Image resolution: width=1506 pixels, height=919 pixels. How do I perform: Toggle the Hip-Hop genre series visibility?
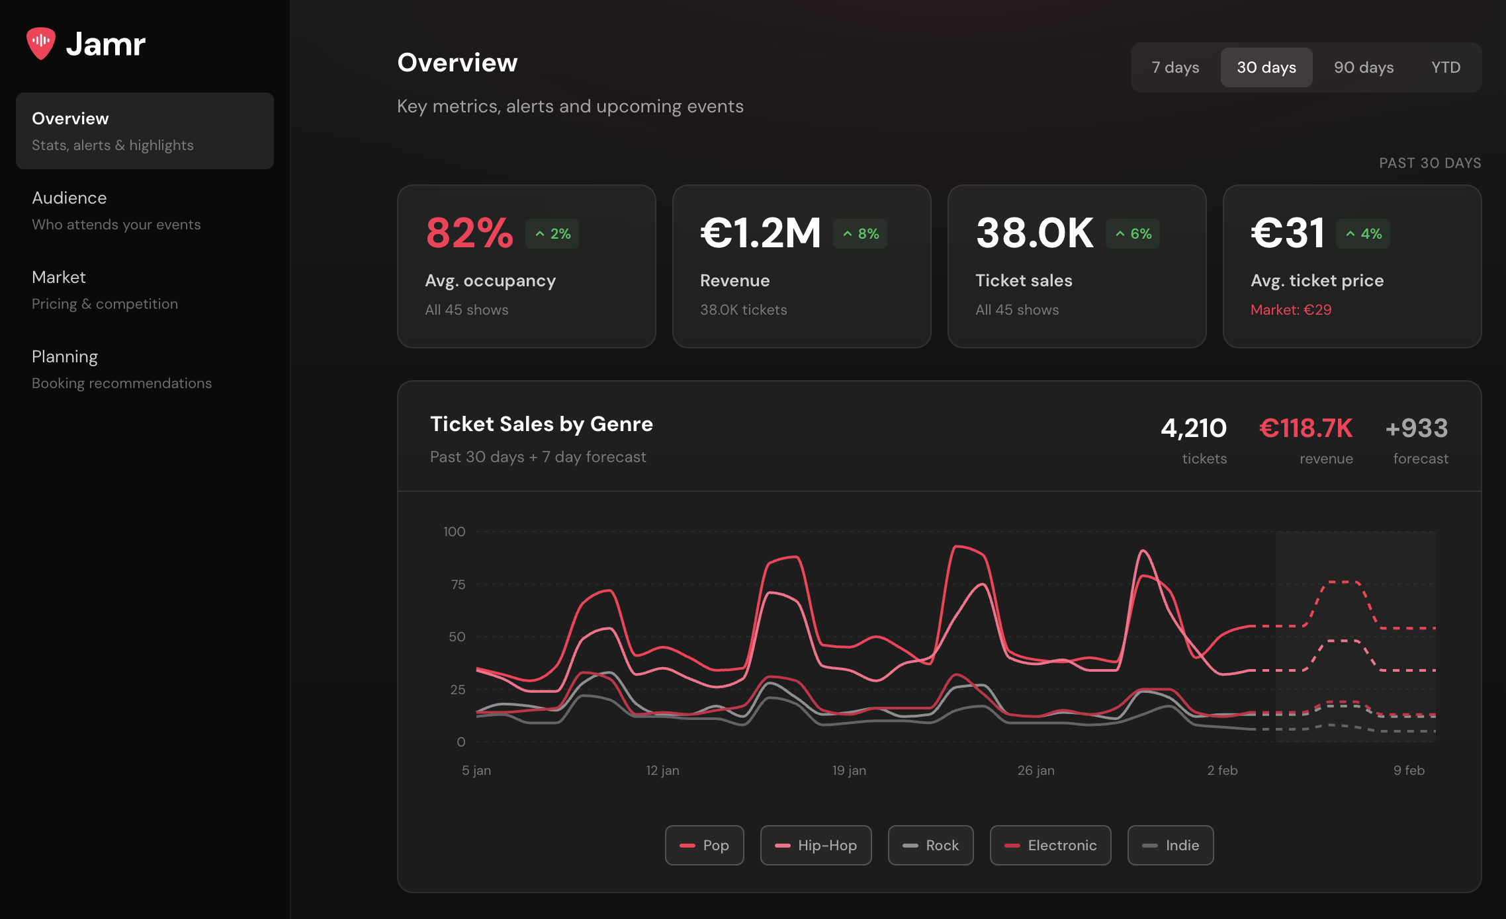coord(816,845)
